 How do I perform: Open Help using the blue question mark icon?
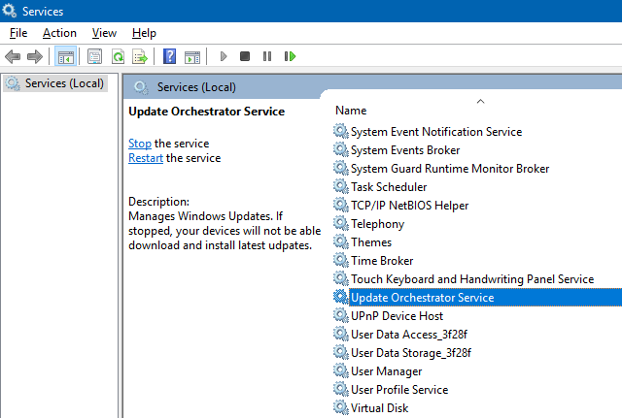[x=170, y=57]
